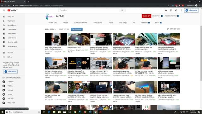Open Sharp ar 6026n repair video title
Viewport: 202px width, 114px height.
point(144,48)
